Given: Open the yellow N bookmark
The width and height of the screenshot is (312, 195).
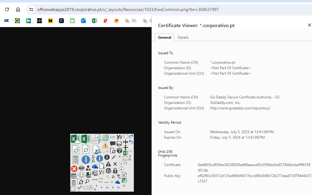Looking at the screenshot, I should click(50, 21).
